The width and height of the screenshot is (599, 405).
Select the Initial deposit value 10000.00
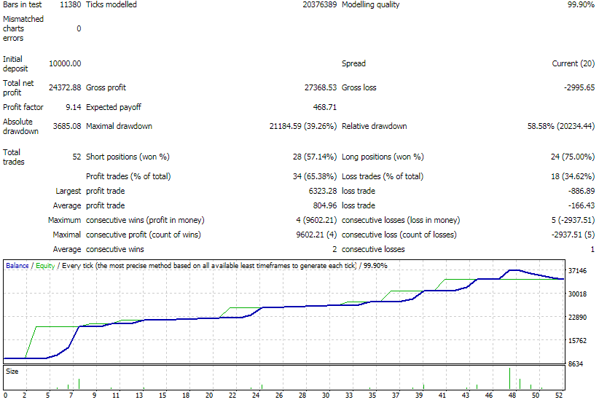(x=65, y=64)
